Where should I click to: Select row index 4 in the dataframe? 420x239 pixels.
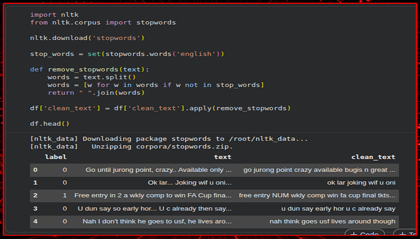click(x=35, y=221)
